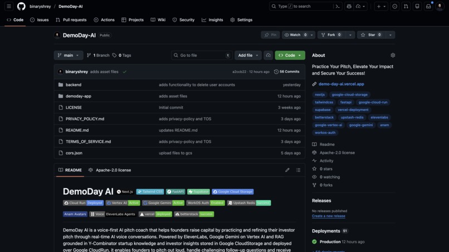
Task: Pin the repository with Pin button
Action: [270, 35]
